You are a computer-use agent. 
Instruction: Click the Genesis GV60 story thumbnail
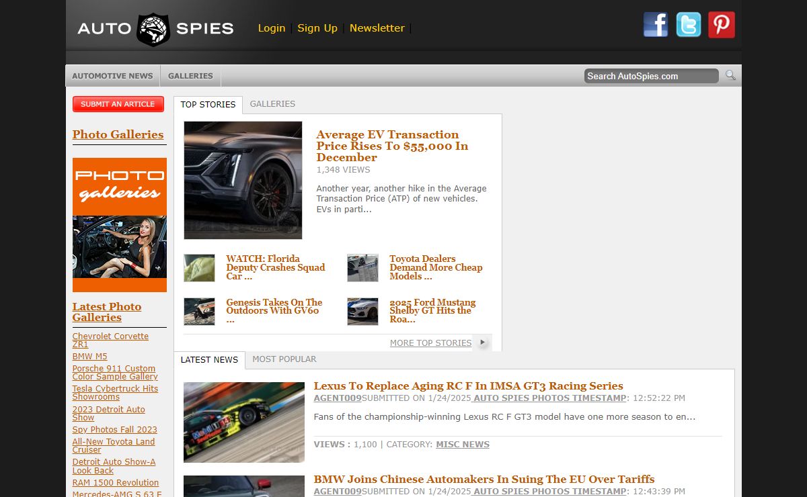coord(199,312)
